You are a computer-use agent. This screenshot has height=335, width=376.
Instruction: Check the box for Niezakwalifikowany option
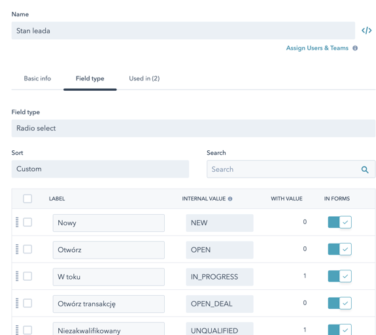pyautogui.click(x=27, y=330)
